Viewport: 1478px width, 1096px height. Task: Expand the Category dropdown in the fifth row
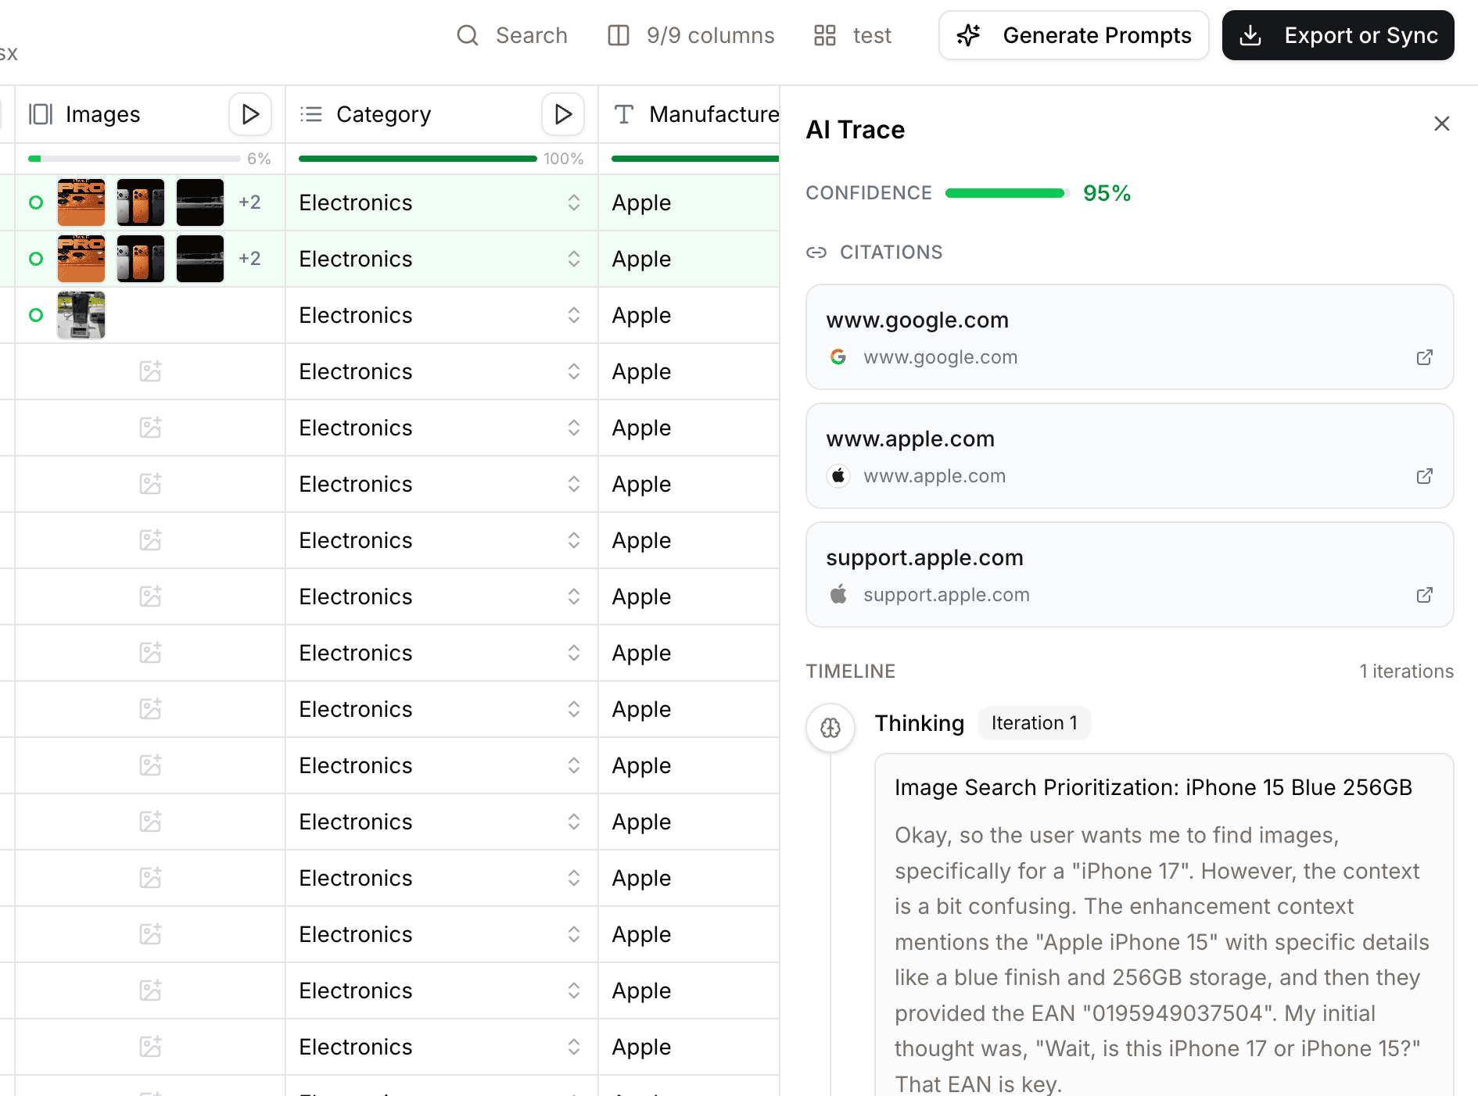[574, 428]
